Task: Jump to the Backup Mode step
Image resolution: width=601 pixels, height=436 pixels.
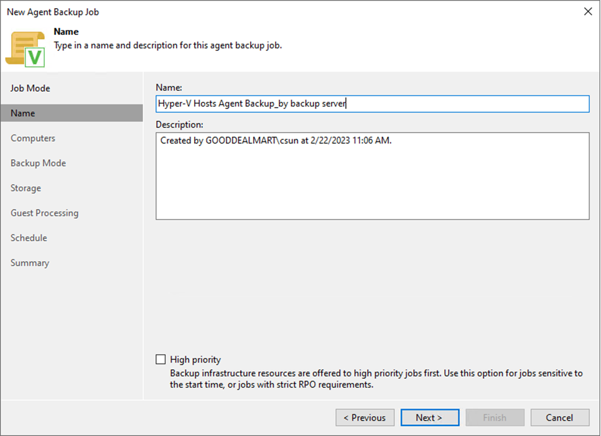Action: pyautogui.click(x=39, y=163)
